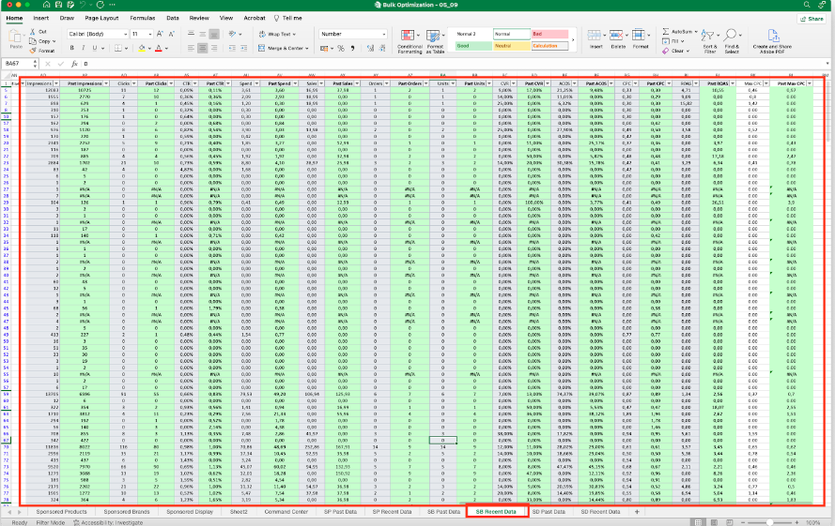Cut the selection with the scissors icon
Screen dimensions: 835x526
(33, 31)
